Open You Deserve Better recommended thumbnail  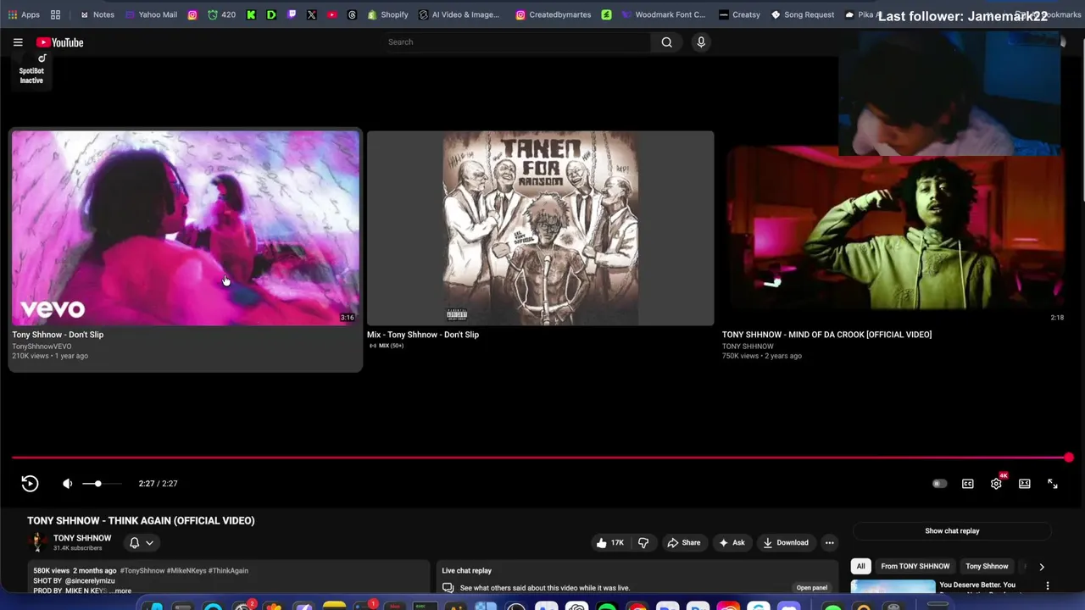coord(893,588)
